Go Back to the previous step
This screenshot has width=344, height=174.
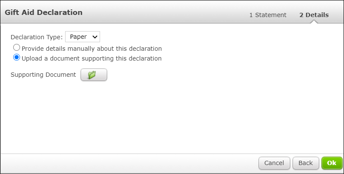click(306, 163)
